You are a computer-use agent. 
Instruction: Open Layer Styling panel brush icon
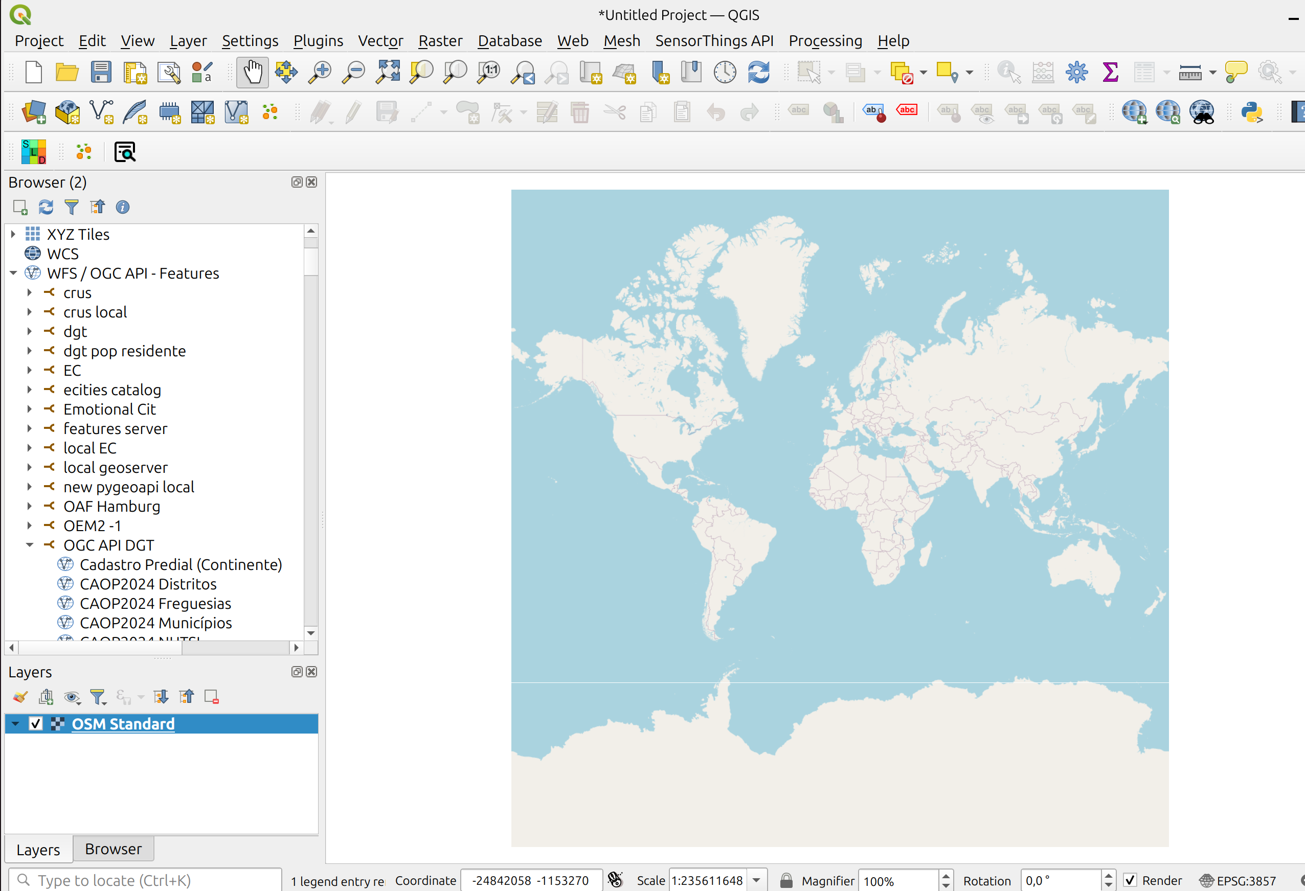20,697
